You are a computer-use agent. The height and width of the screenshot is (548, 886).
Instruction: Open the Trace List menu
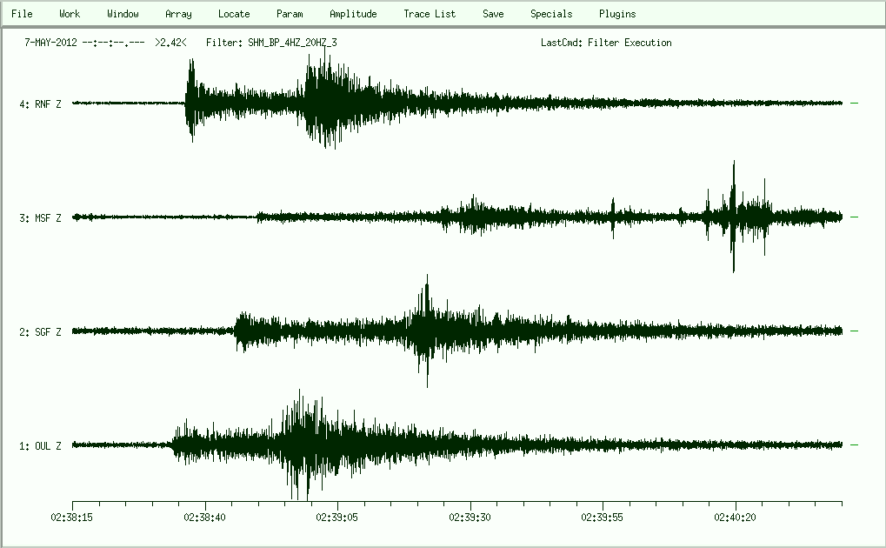coord(430,14)
